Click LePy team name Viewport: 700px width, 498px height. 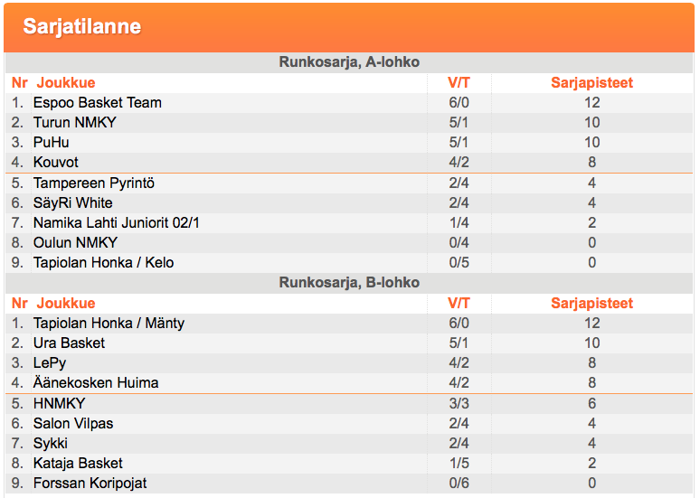pyautogui.click(x=50, y=363)
